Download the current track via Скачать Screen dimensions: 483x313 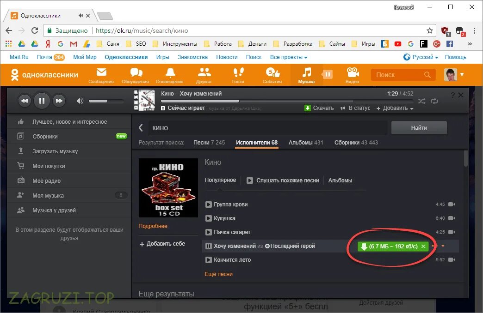tap(319, 108)
